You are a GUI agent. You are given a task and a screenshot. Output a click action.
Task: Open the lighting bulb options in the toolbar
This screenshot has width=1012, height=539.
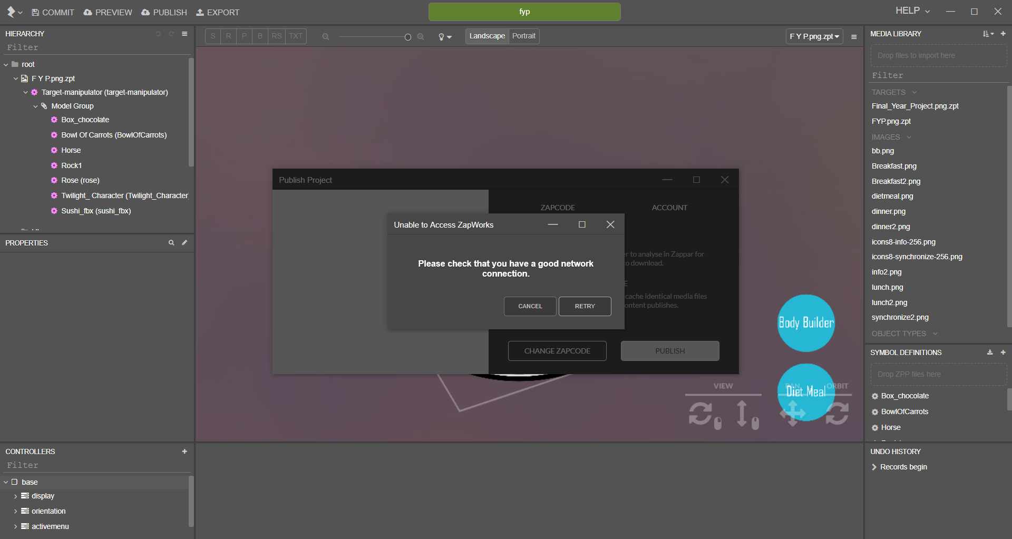(x=444, y=36)
